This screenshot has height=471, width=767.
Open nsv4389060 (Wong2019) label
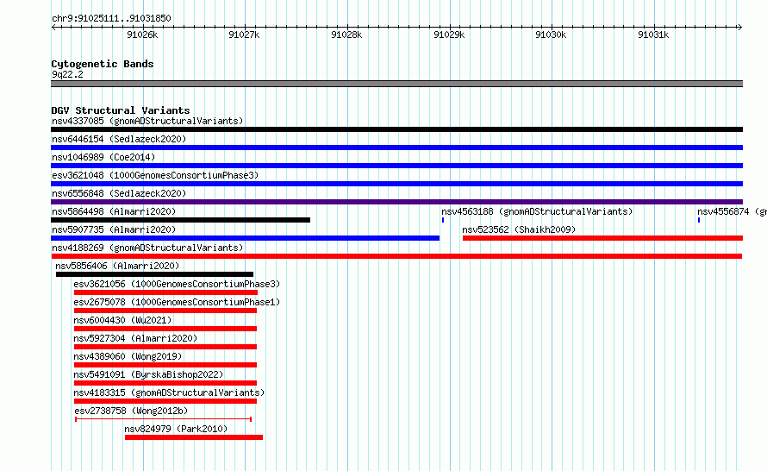pyautogui.click(x=128, y=356)
